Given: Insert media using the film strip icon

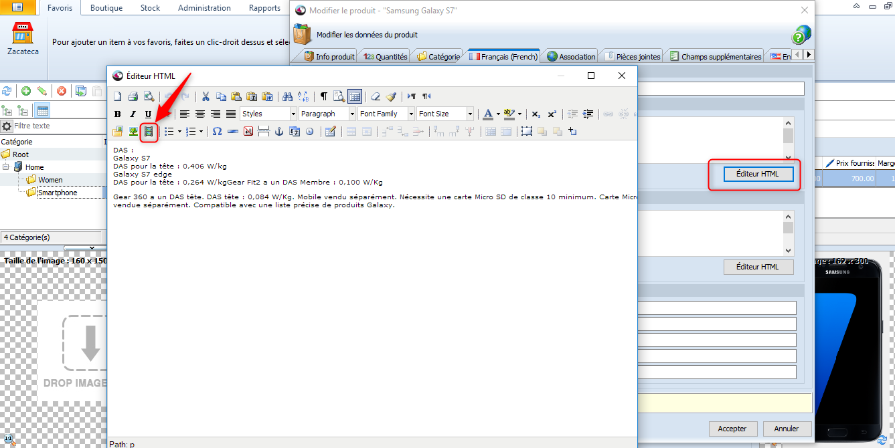Looking at the screenshot, I should 149,132.
